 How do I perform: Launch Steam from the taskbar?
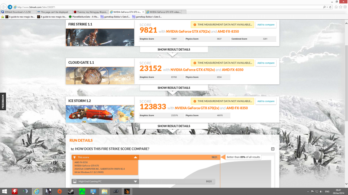pos(71,191)
